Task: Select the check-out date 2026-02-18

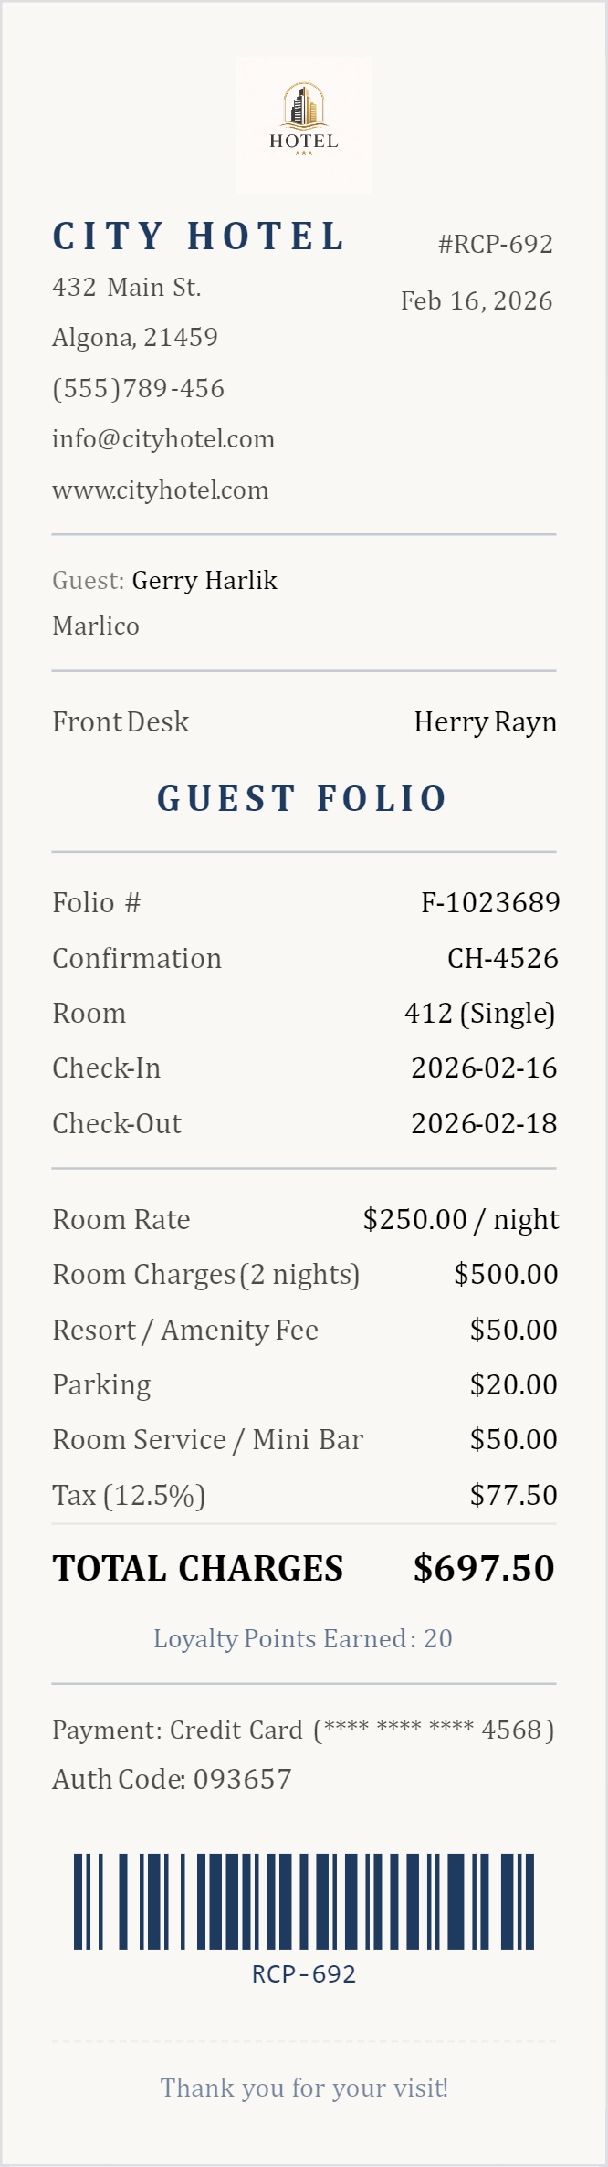Action: [x=484, y=1124]
